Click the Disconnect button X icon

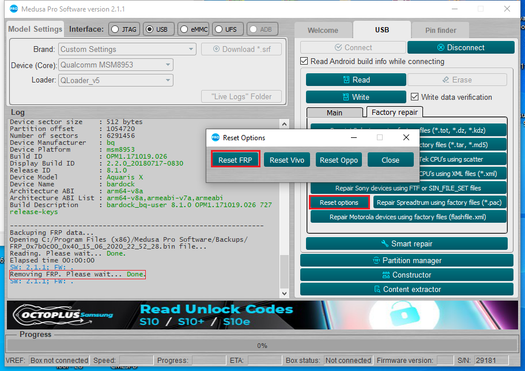441,47
